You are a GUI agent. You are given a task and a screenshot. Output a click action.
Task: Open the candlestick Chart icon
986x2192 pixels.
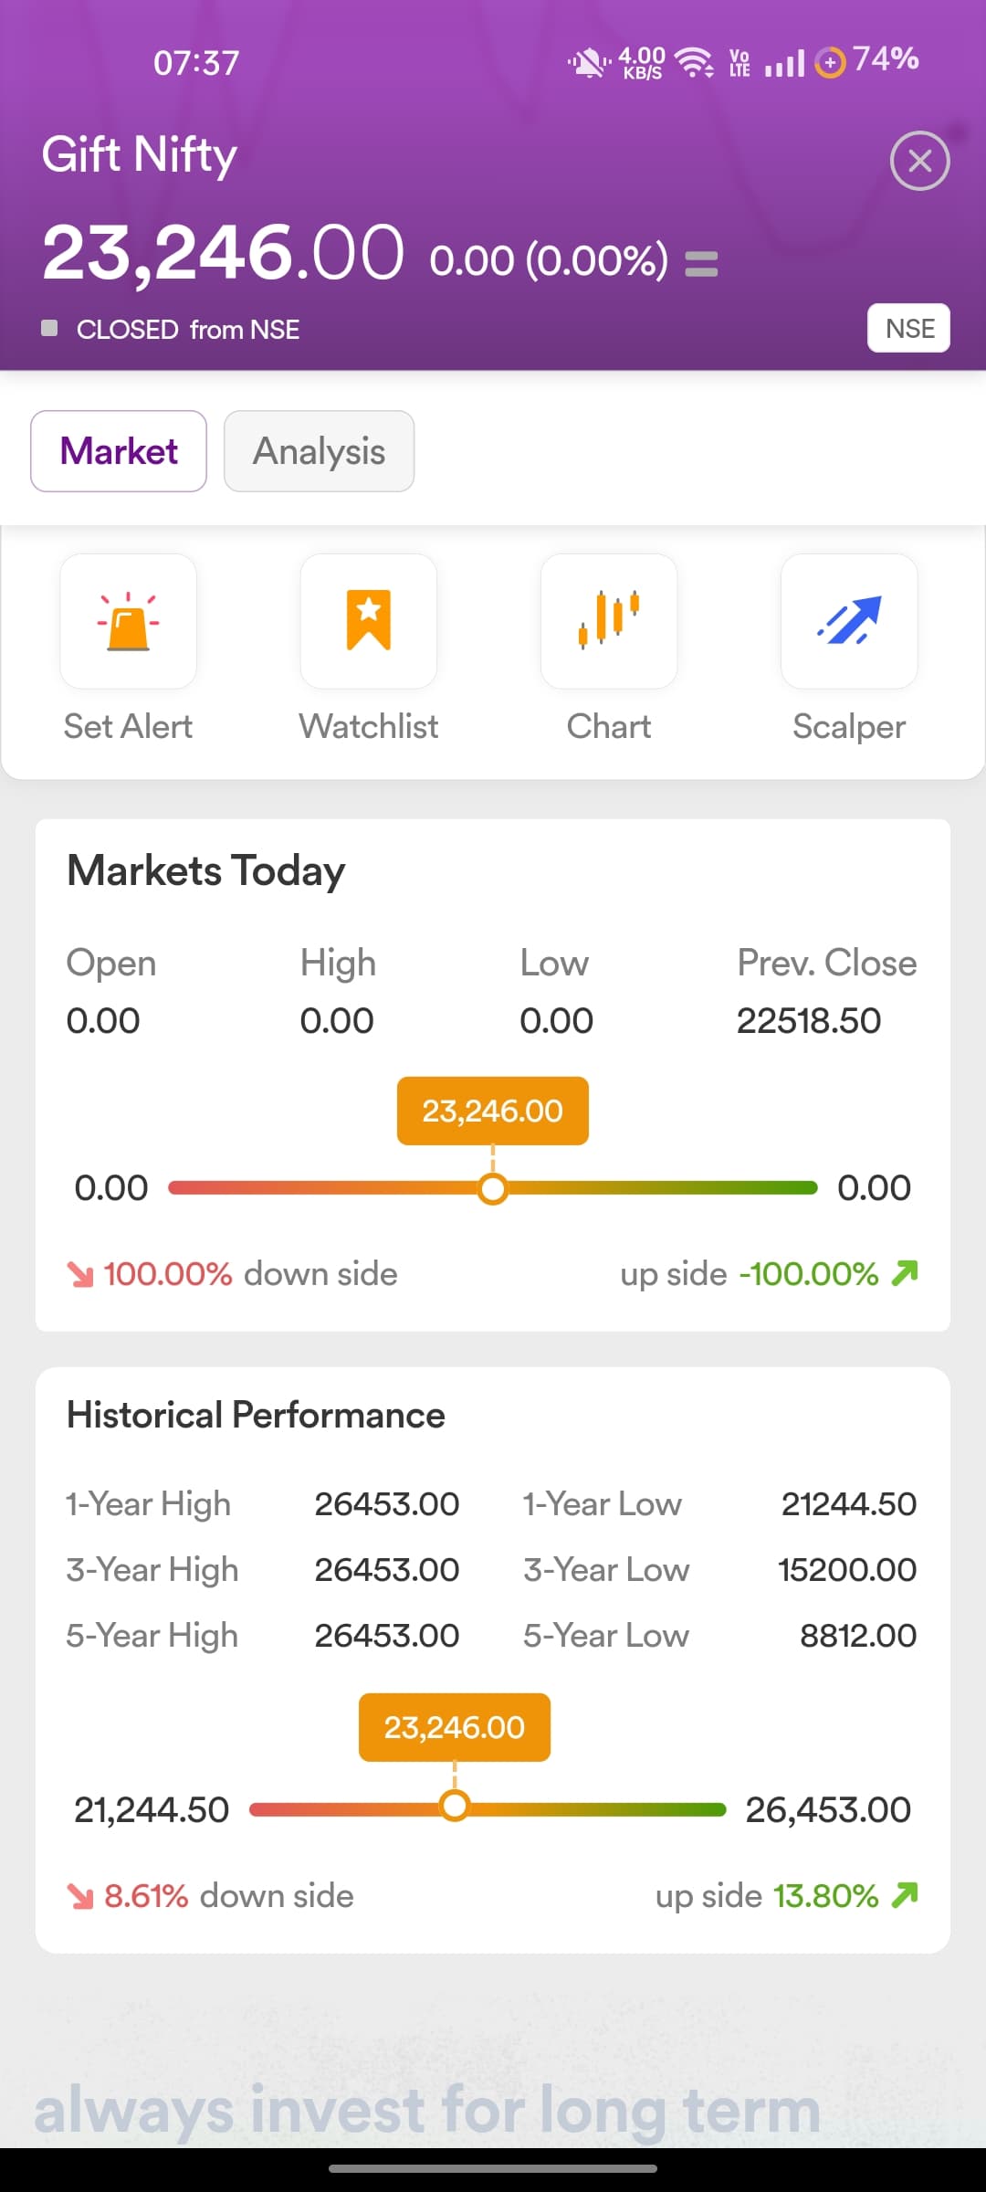click(609, 621)
